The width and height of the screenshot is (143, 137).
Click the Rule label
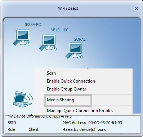[12, 129]
